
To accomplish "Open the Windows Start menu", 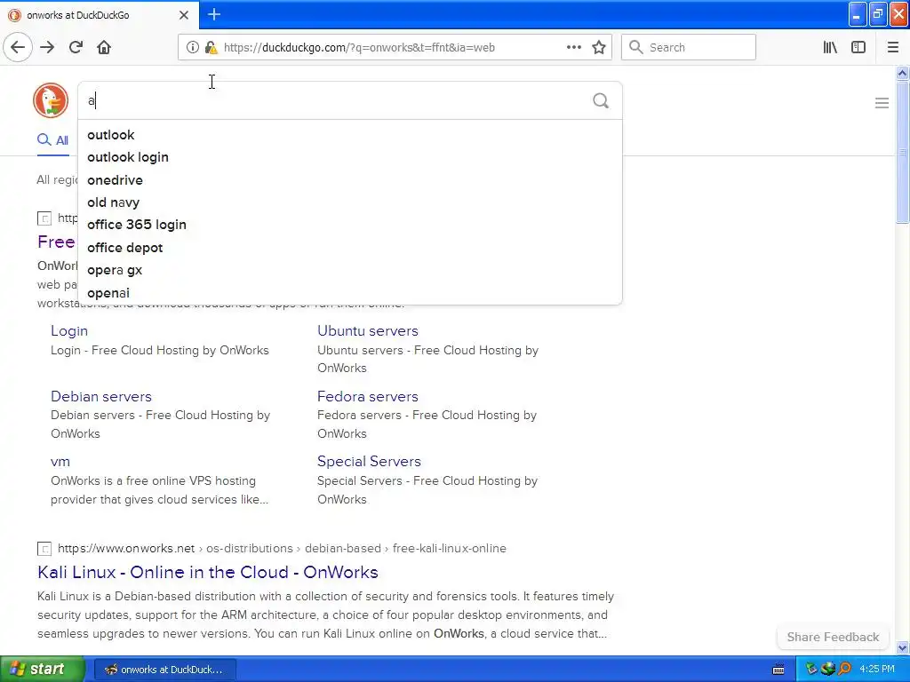I will (42, 670).
